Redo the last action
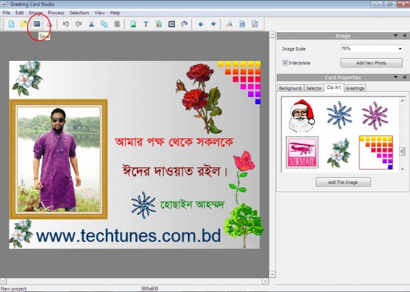Screen dimensions: 410x292 coord(79,24)
